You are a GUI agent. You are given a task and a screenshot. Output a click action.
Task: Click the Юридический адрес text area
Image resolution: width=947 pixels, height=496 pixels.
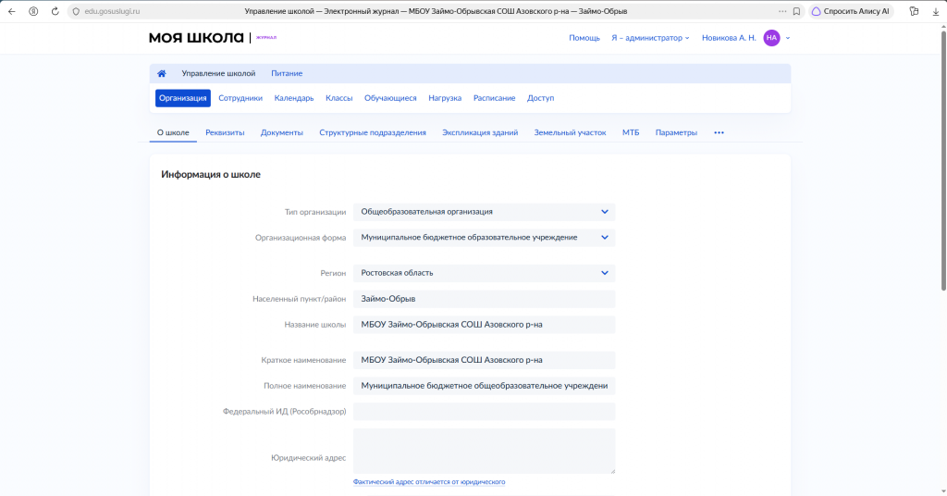pos(485,452)
